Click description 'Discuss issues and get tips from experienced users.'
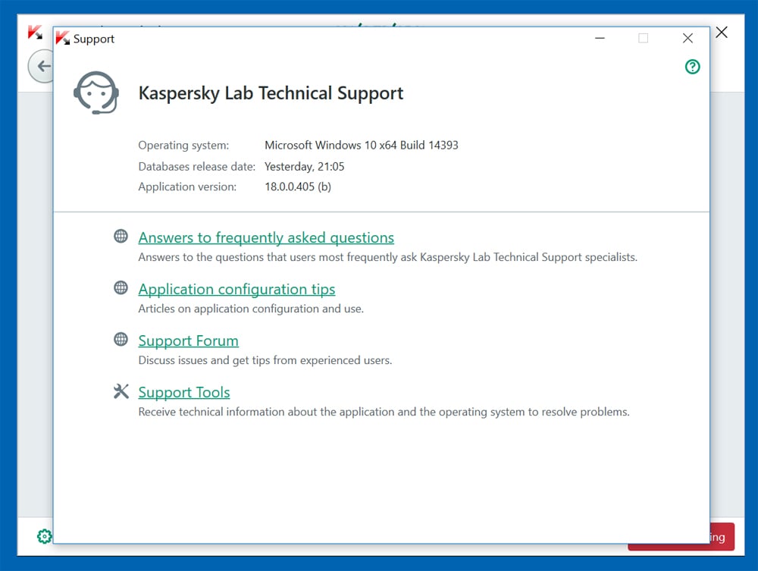 (x=265, y=360)
